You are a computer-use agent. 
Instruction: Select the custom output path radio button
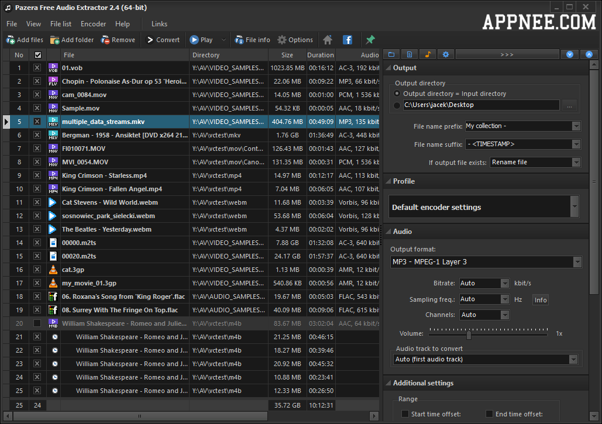click(x=397, y=105)
